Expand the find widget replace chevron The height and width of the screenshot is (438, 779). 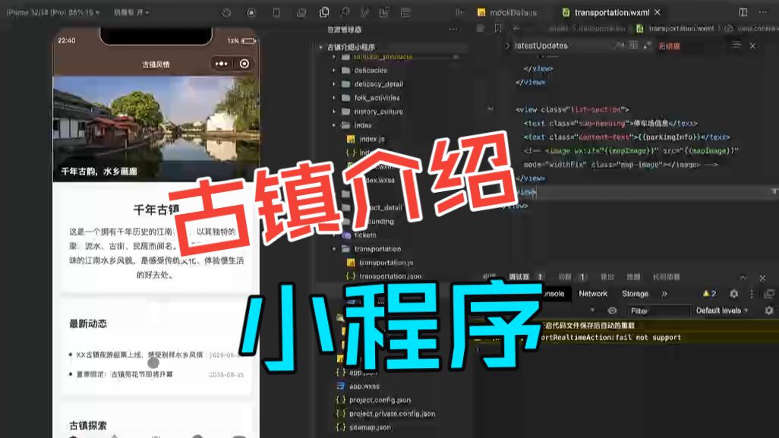(x=507, y=46)
